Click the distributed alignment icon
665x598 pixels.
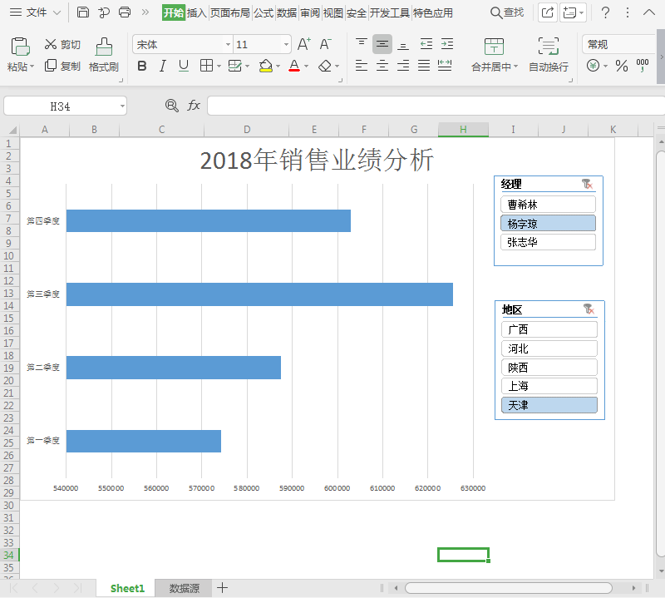click(x=445, y=66)
